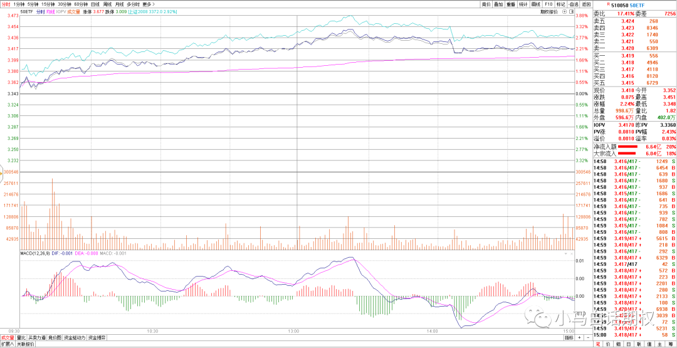The width and height of the screenshot is (677, 348).
Task: Click the 画线 drawing button
Action: [x=536, y=4]
